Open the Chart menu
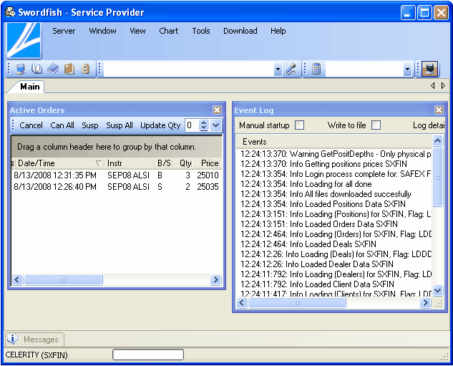 click(169, 31)
